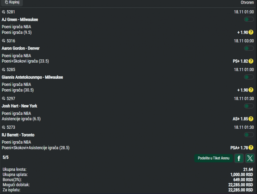Click Podelite u Tiket Arenu button

tap(213, 158)
